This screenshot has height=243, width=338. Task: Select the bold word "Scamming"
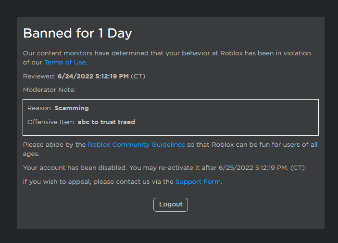coord(72,108)
